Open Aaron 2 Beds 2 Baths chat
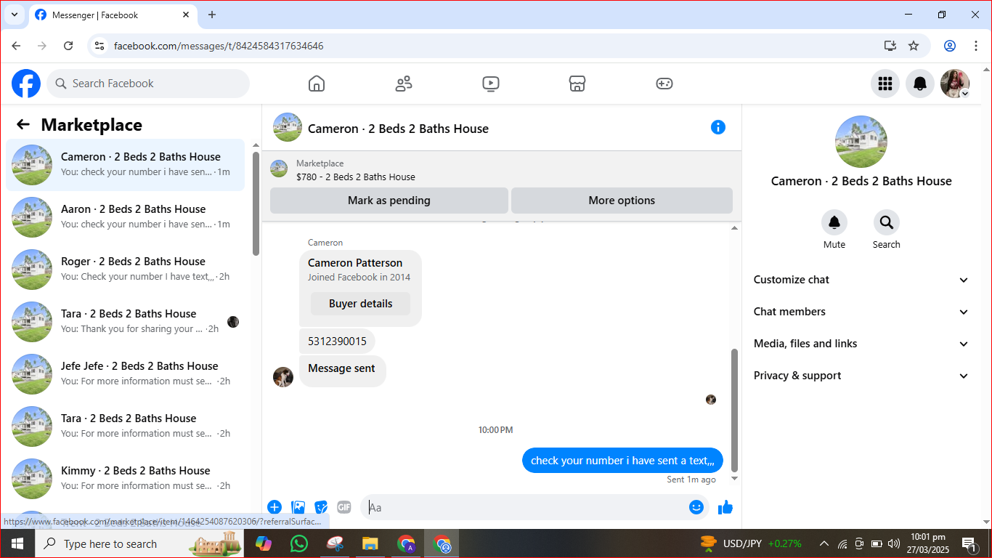This screenshot has width=992, height=558. tap(126, 217)
